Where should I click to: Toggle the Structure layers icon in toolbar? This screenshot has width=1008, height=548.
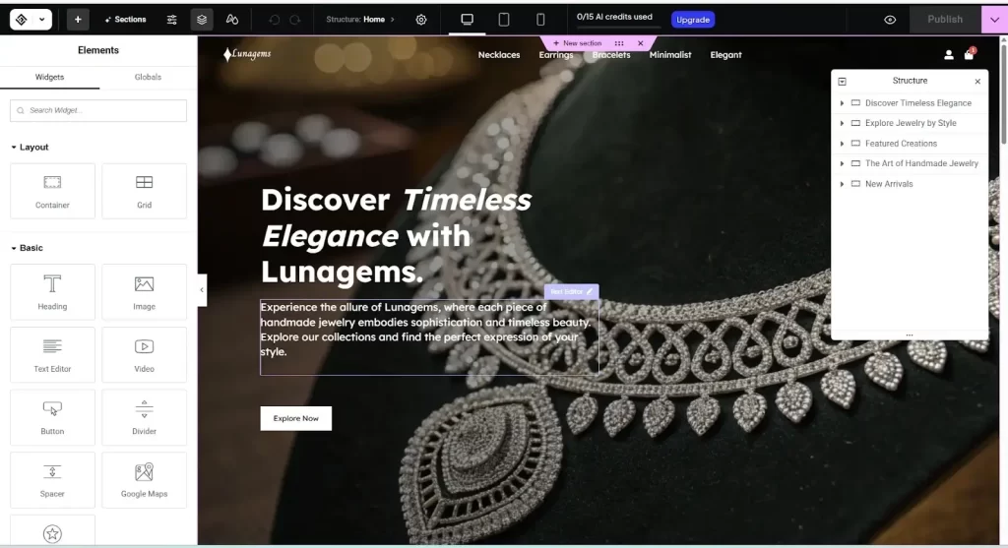pos(202,20)
